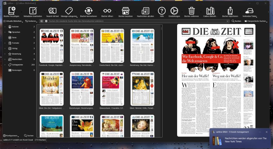Open the Gespeicherte Suchen dropdown
273x149 pixels.
256,21
